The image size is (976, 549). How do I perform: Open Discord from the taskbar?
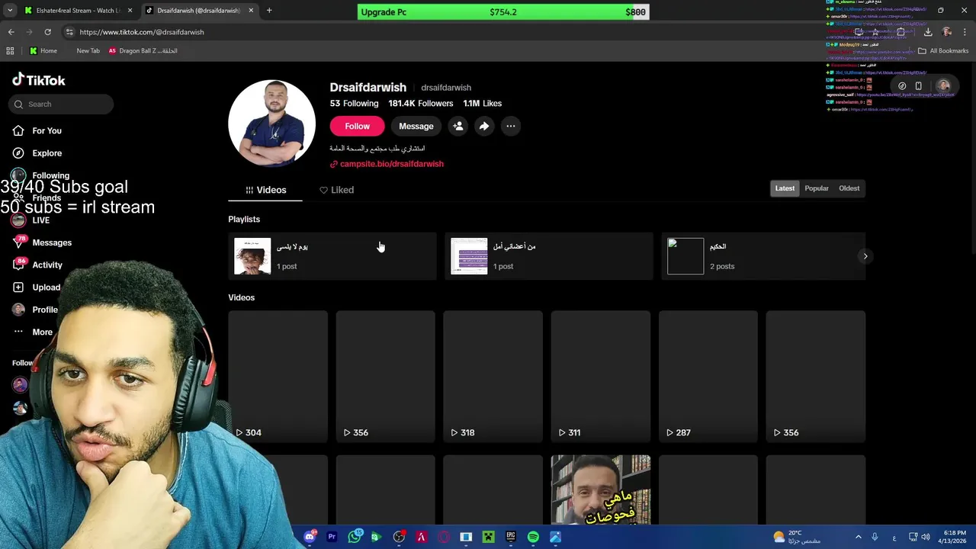(x=310, y=537)
